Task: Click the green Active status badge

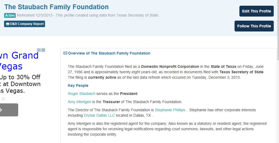Action: point(10,15)
